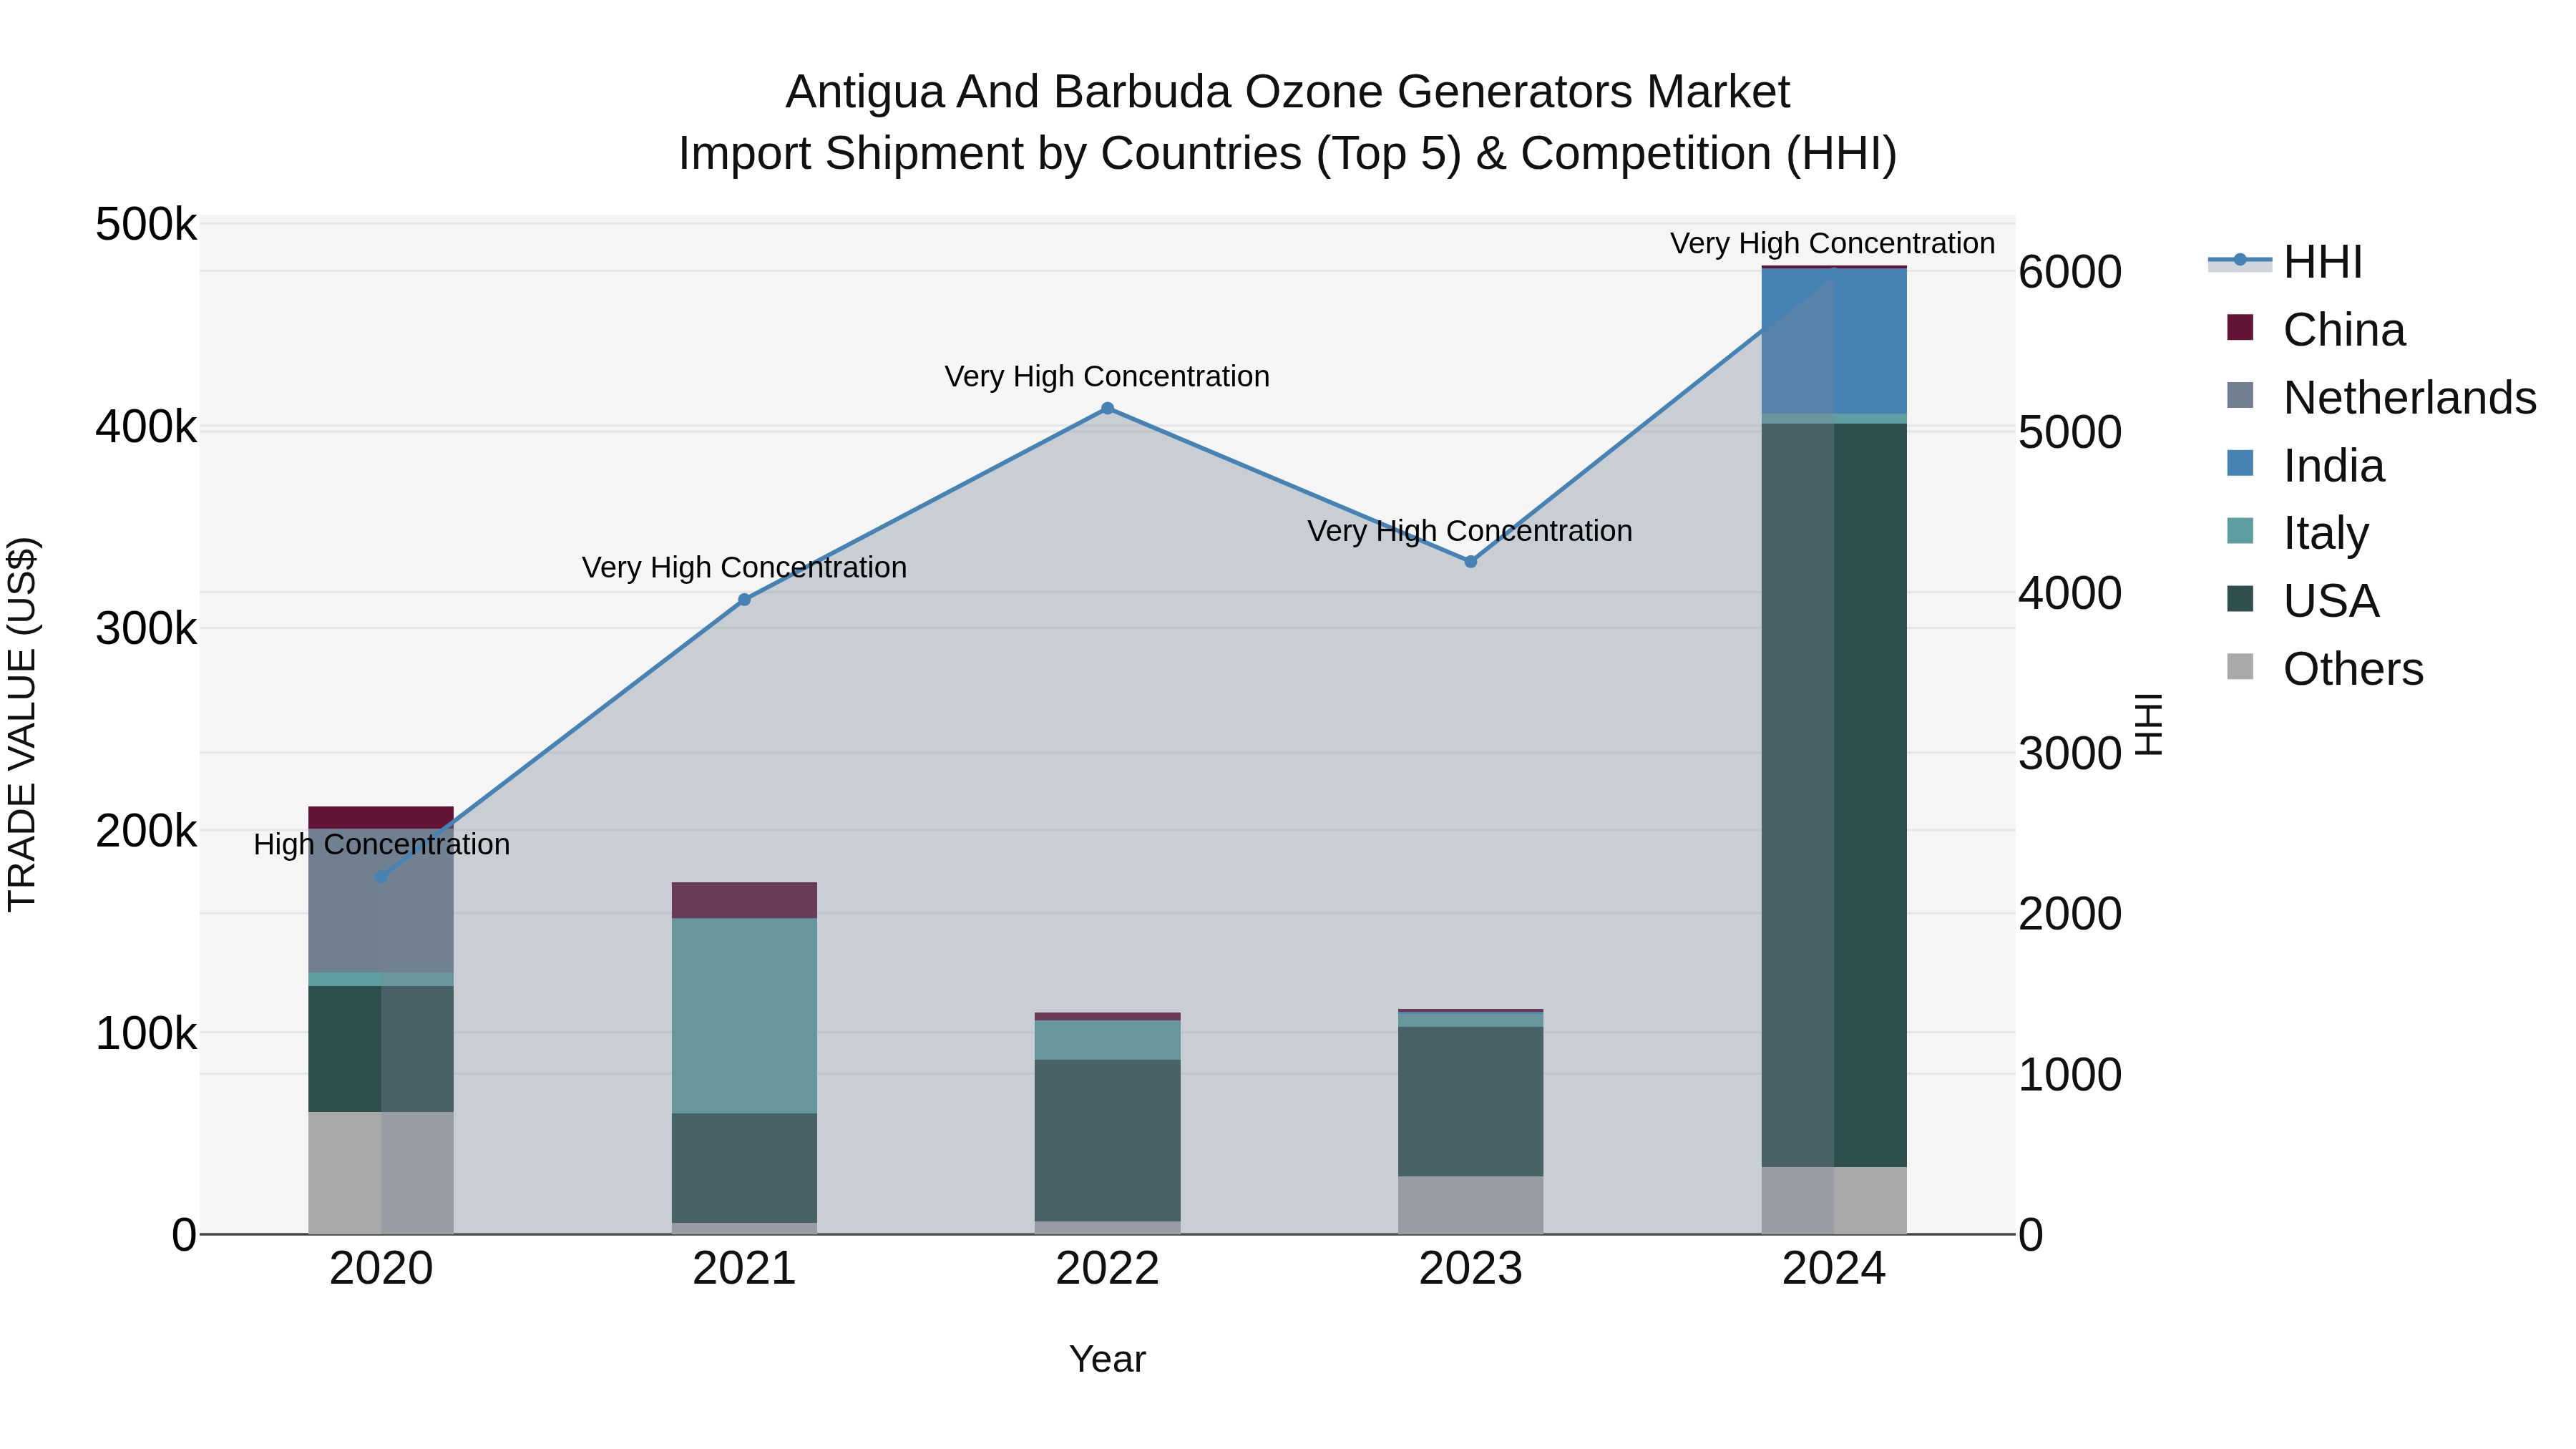Toggle India series in legend
This screenshot has width=2576, height=1449.
pyautogui.click(x=2306, y=465)
